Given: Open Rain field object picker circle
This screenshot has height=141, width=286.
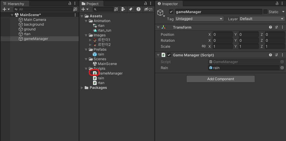Looking at the screenshot, I should click(282, 68).
